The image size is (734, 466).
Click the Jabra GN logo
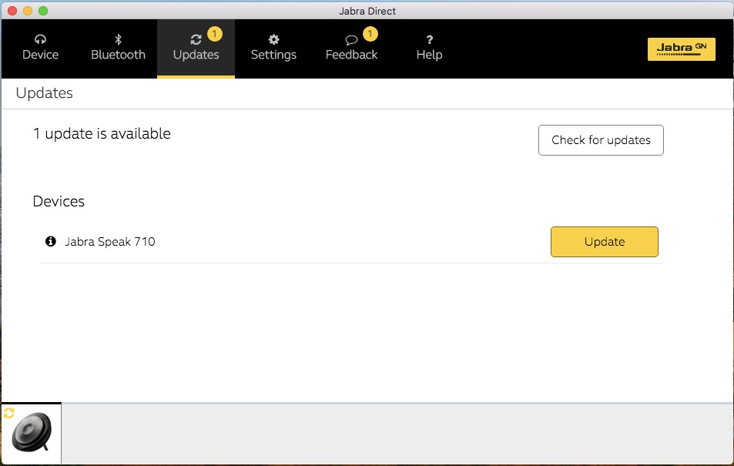click(x=681, y=49)
